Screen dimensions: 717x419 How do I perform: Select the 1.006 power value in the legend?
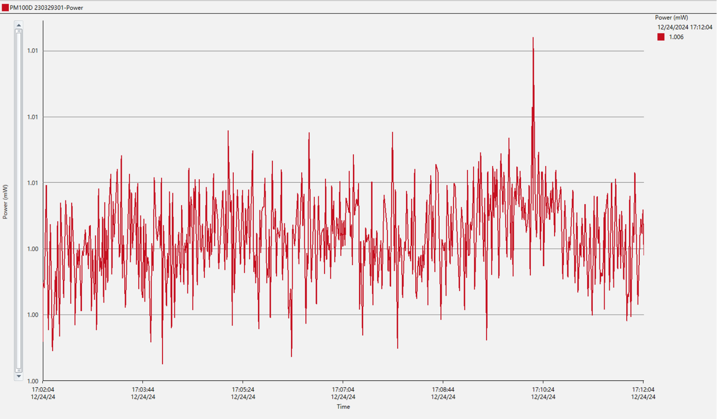click(676, 37)
